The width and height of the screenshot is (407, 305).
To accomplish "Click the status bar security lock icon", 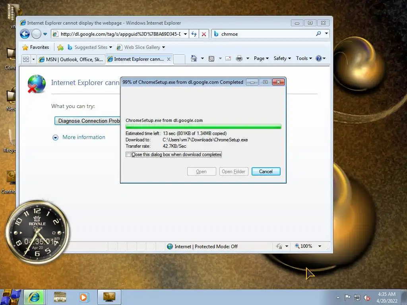I will click(x=279, y=246).
